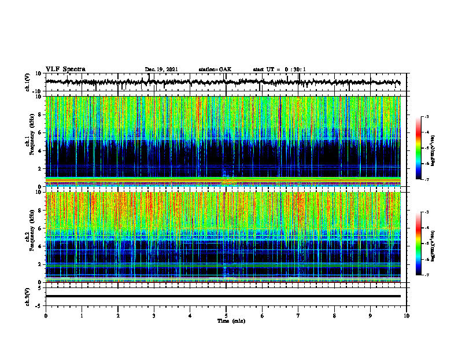Screen dimensions: 458x354
Task: Click time axis tick label "3"
Action: [x=154, y=316]
